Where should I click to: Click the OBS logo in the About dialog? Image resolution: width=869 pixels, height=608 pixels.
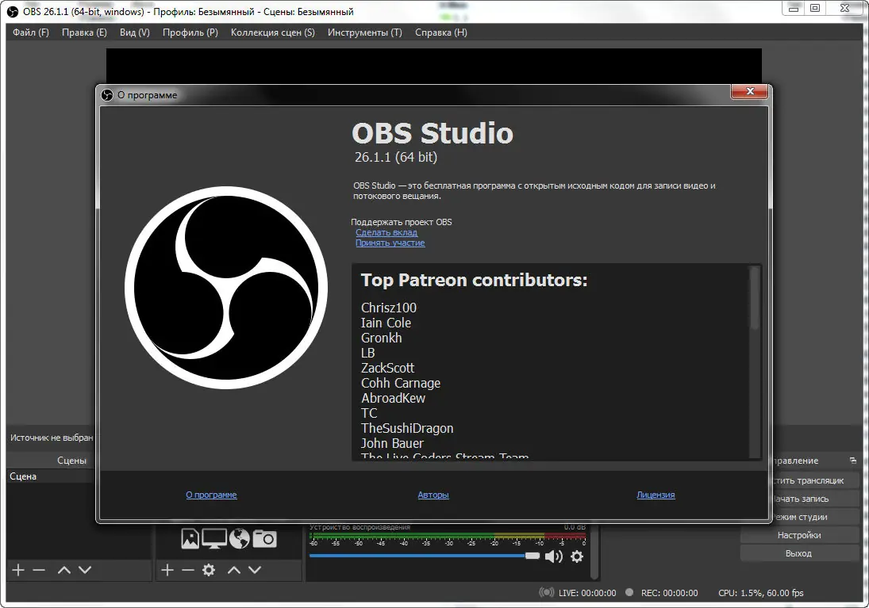[x=225, y=288]
